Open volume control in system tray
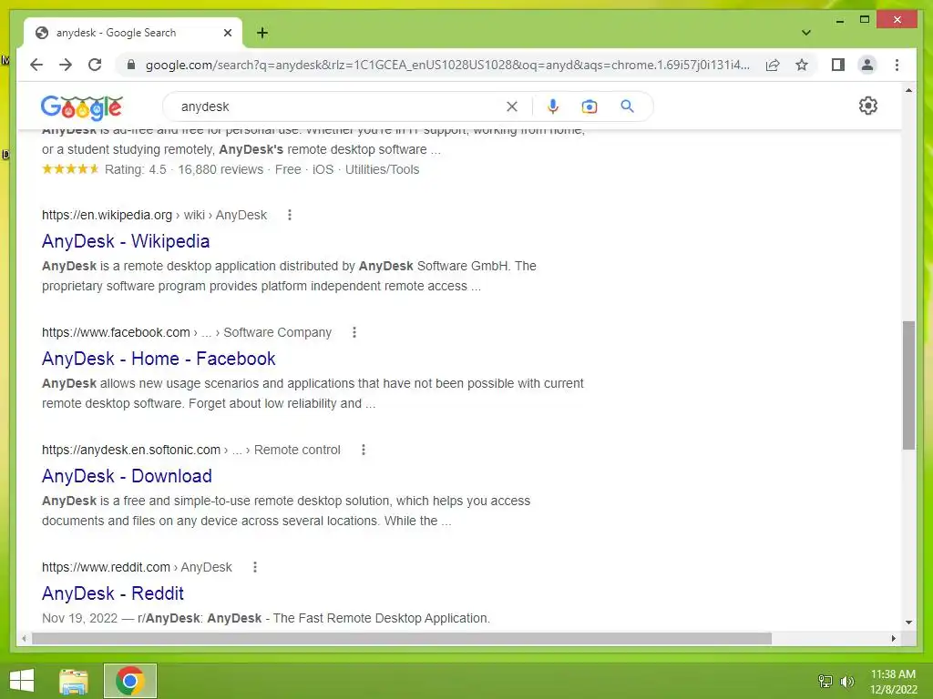This screenshot has width=933, height=699. 846,681
